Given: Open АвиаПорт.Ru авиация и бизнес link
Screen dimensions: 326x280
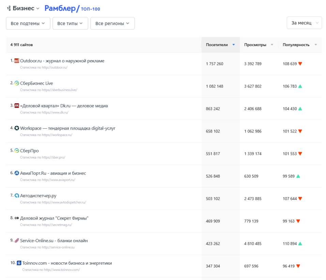Looking at the screenshot, I should tap(53, 173).
